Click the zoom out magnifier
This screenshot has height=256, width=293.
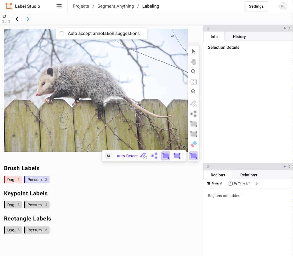[x=193, y=92]
